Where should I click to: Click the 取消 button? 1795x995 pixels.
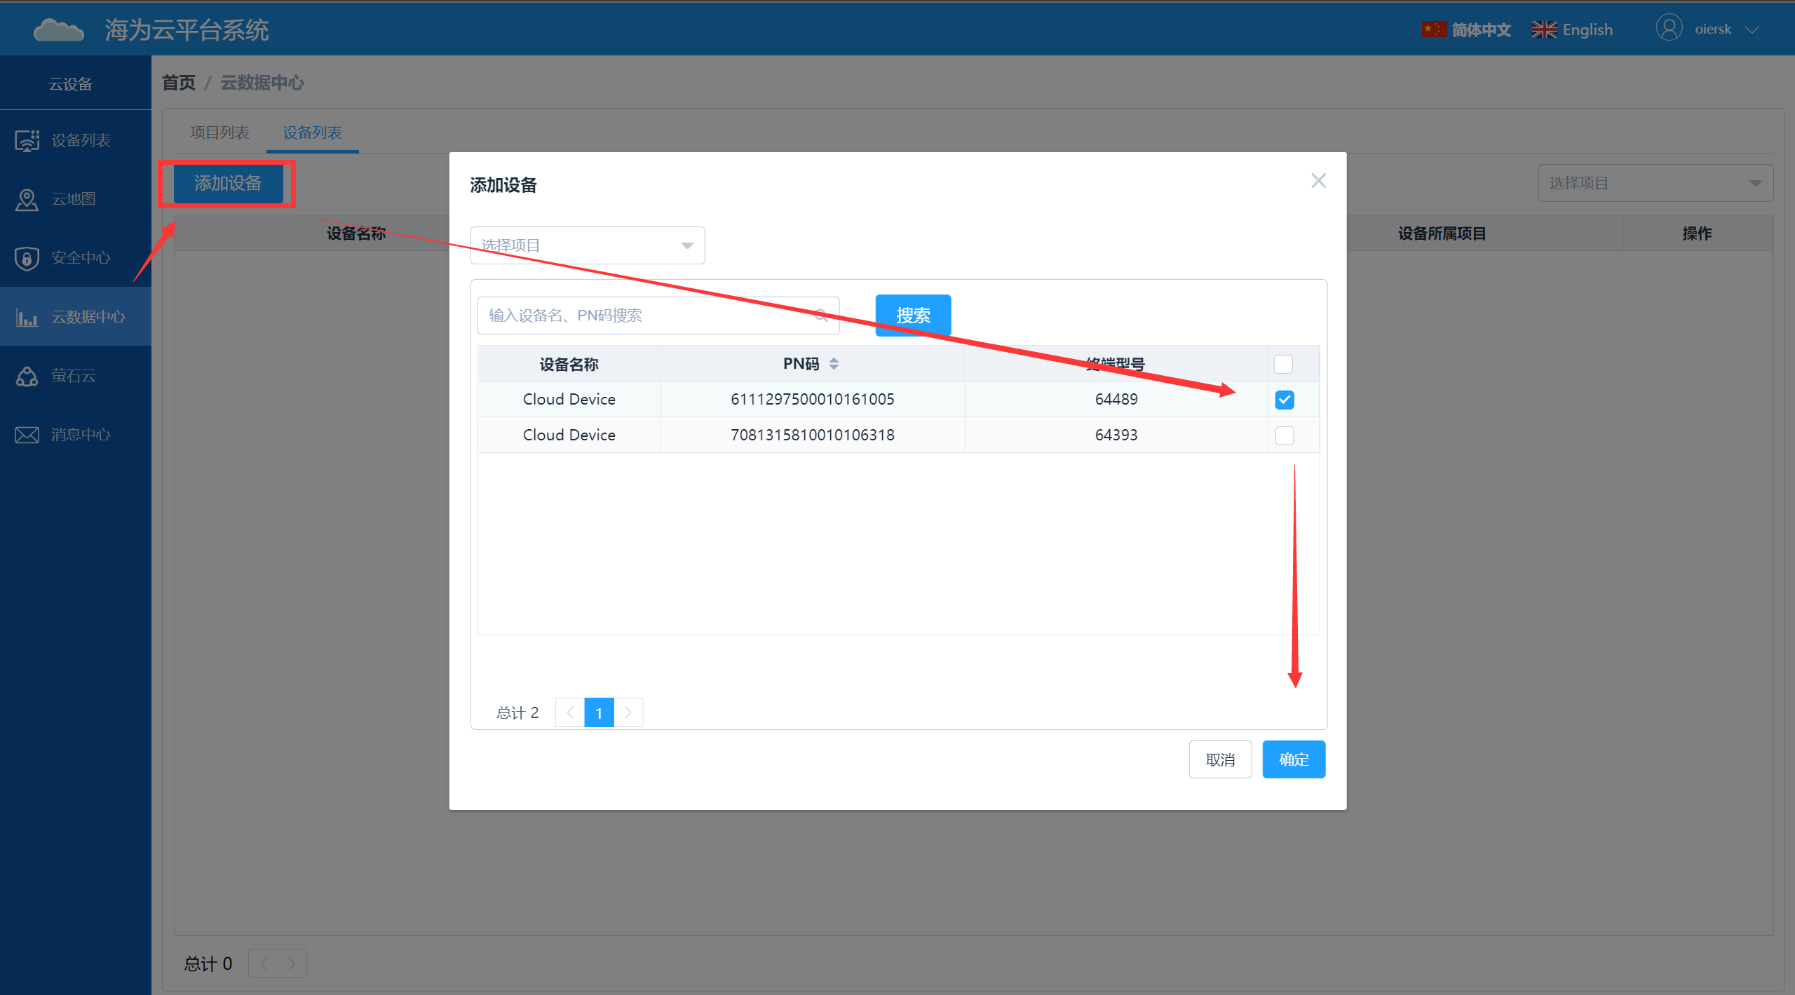pos(1220,759)
